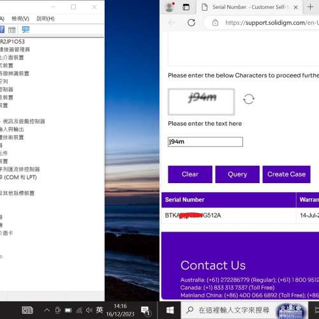Check the battery tray icon
The width and height of the screenshot is (319, 319).
(x=68, y=311)
